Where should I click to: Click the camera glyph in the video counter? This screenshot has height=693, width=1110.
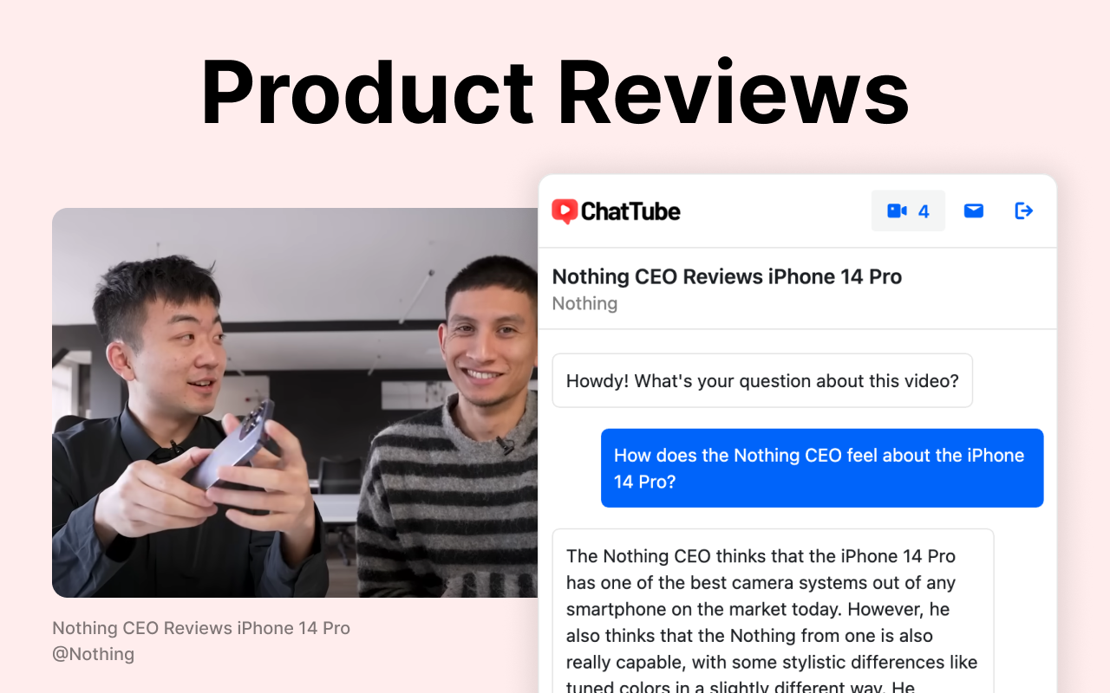click(x=897, y=210)
